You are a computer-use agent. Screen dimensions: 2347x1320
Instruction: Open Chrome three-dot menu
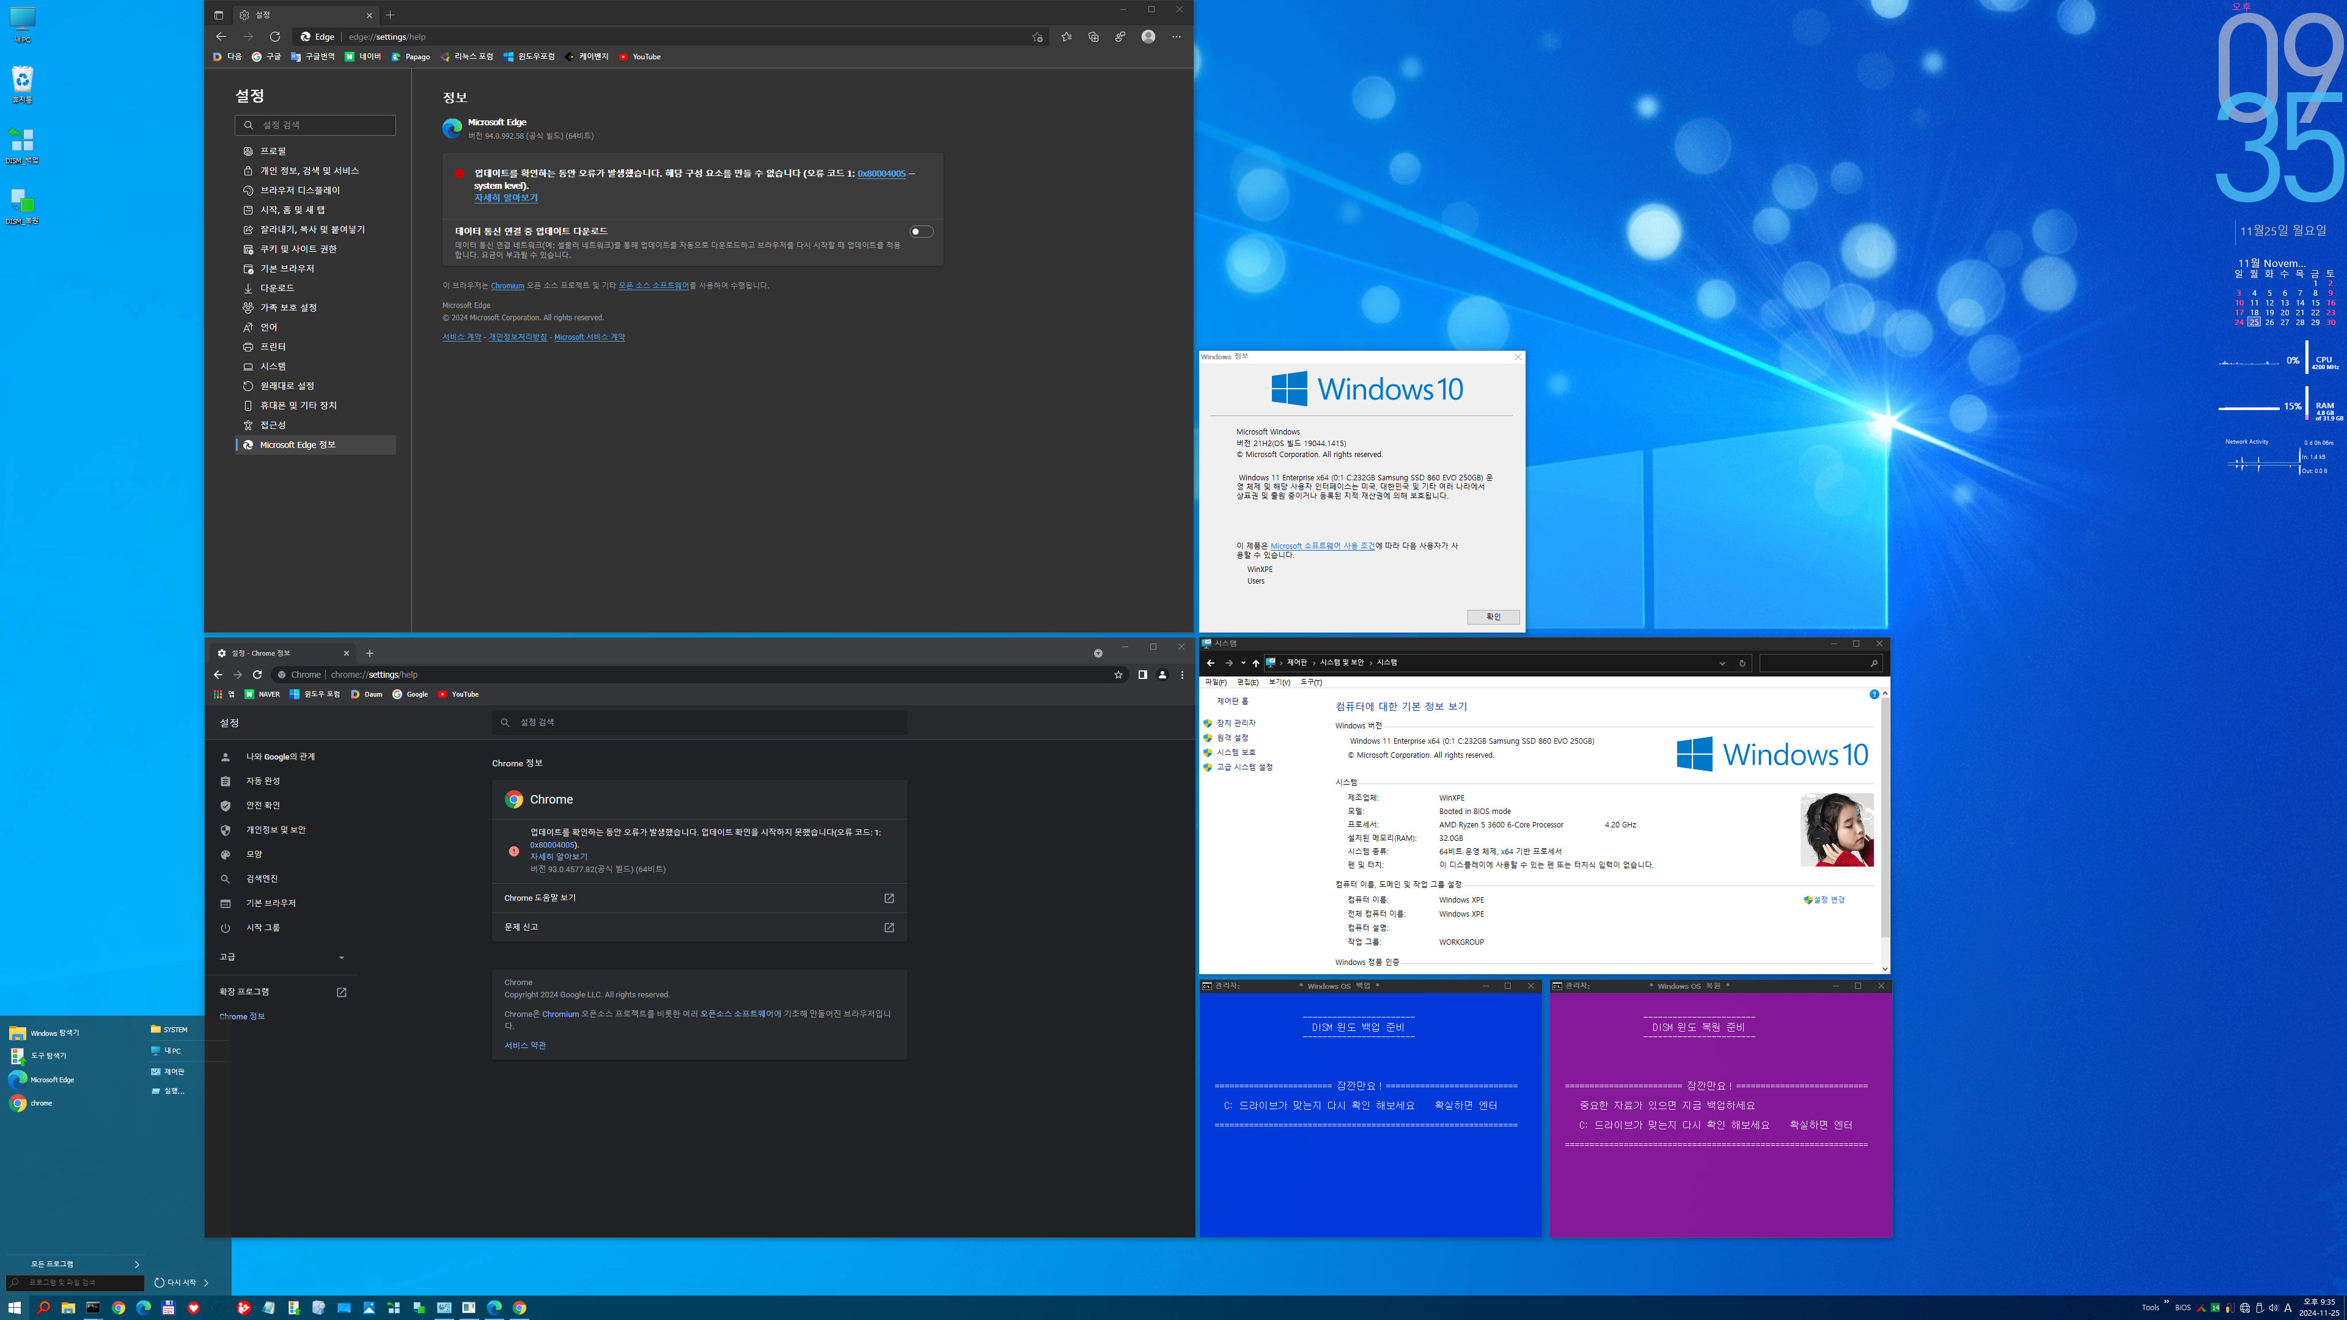[x=1181, y=675]
